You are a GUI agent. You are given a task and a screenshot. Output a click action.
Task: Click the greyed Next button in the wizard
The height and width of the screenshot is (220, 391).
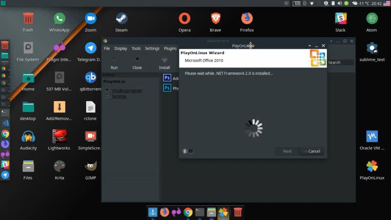point(287,151)
